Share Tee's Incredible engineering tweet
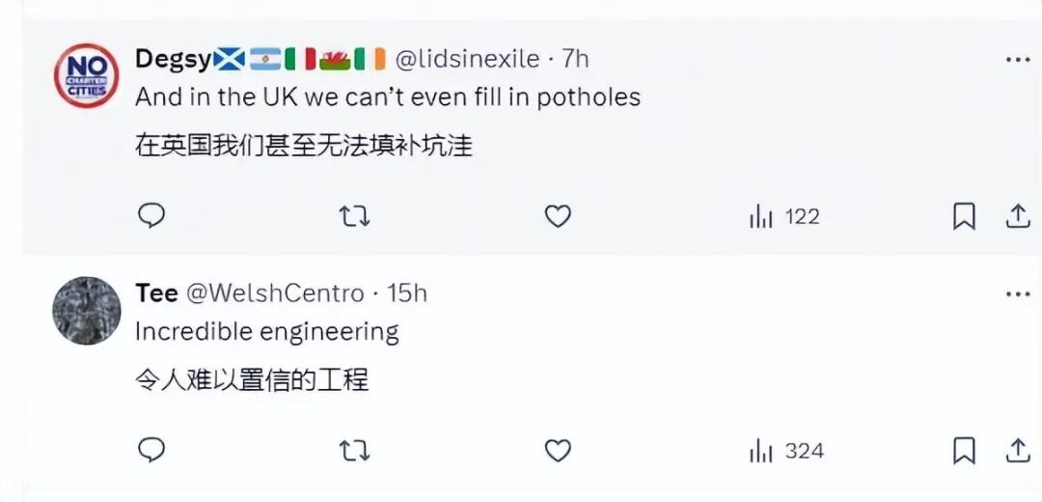Screen dimensions: 1042x502 coord(1018,451)
